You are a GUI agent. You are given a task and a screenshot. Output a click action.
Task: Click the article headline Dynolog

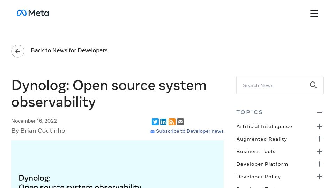point(109,94)
